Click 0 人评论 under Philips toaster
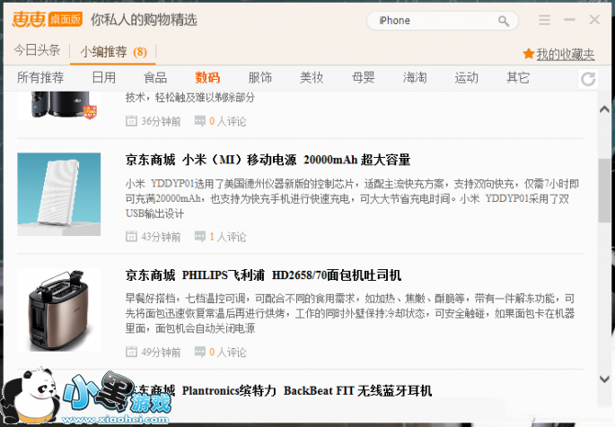615x427 pixels. pyautogui.click(x=228, y=352)
